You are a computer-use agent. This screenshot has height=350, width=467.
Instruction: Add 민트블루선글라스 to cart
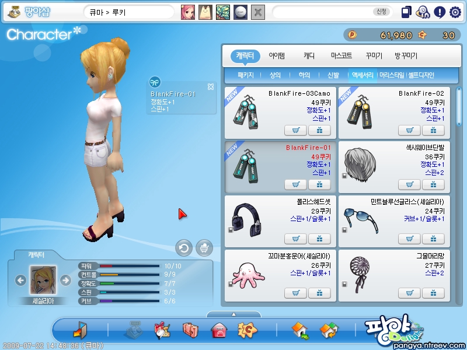(x=409, y=239)
